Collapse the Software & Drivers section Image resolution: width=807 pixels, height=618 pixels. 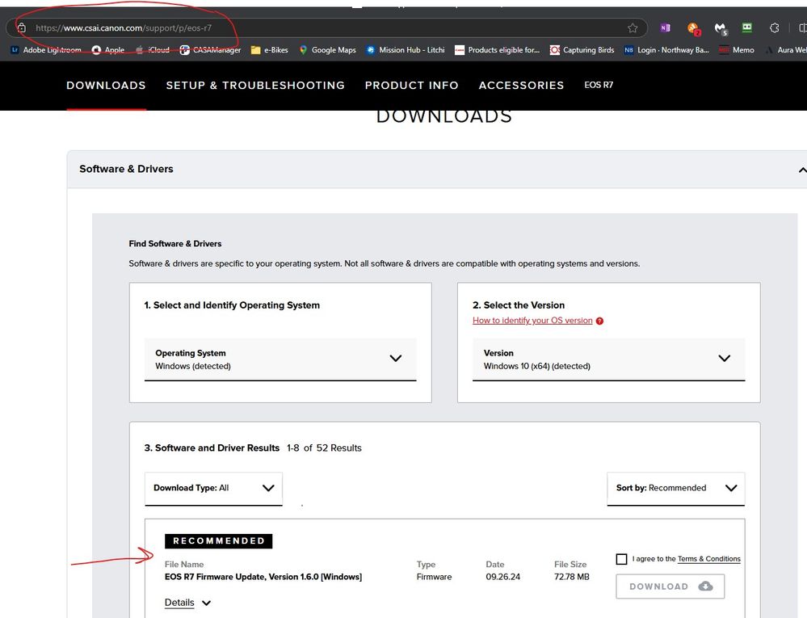801,170
